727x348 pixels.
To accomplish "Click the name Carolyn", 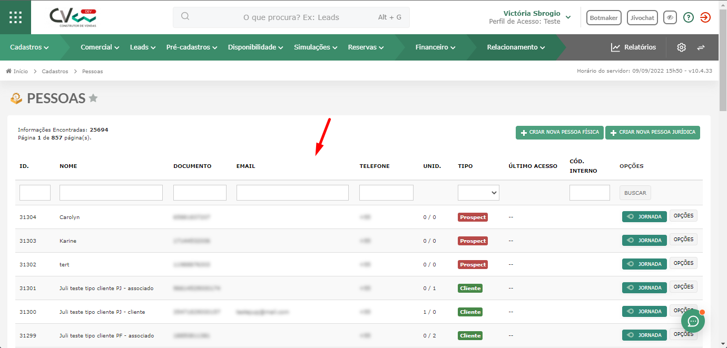I will [x=70, y=217].
